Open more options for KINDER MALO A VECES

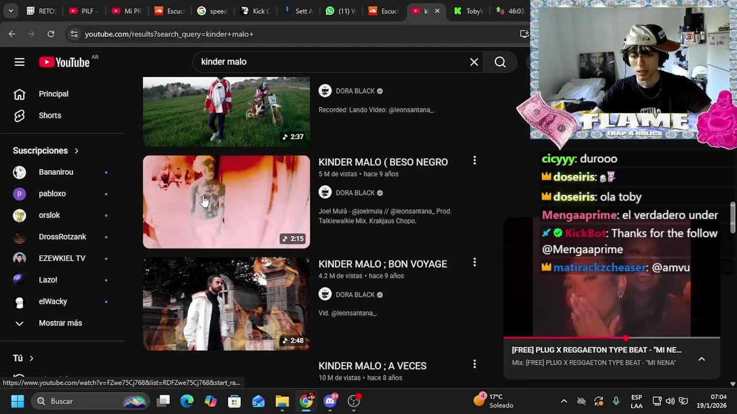tap(474, 364)
